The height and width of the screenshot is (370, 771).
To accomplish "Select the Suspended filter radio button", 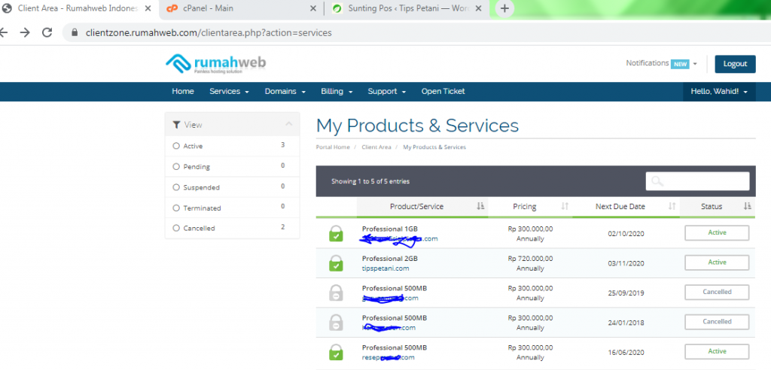I will point(176,187).
